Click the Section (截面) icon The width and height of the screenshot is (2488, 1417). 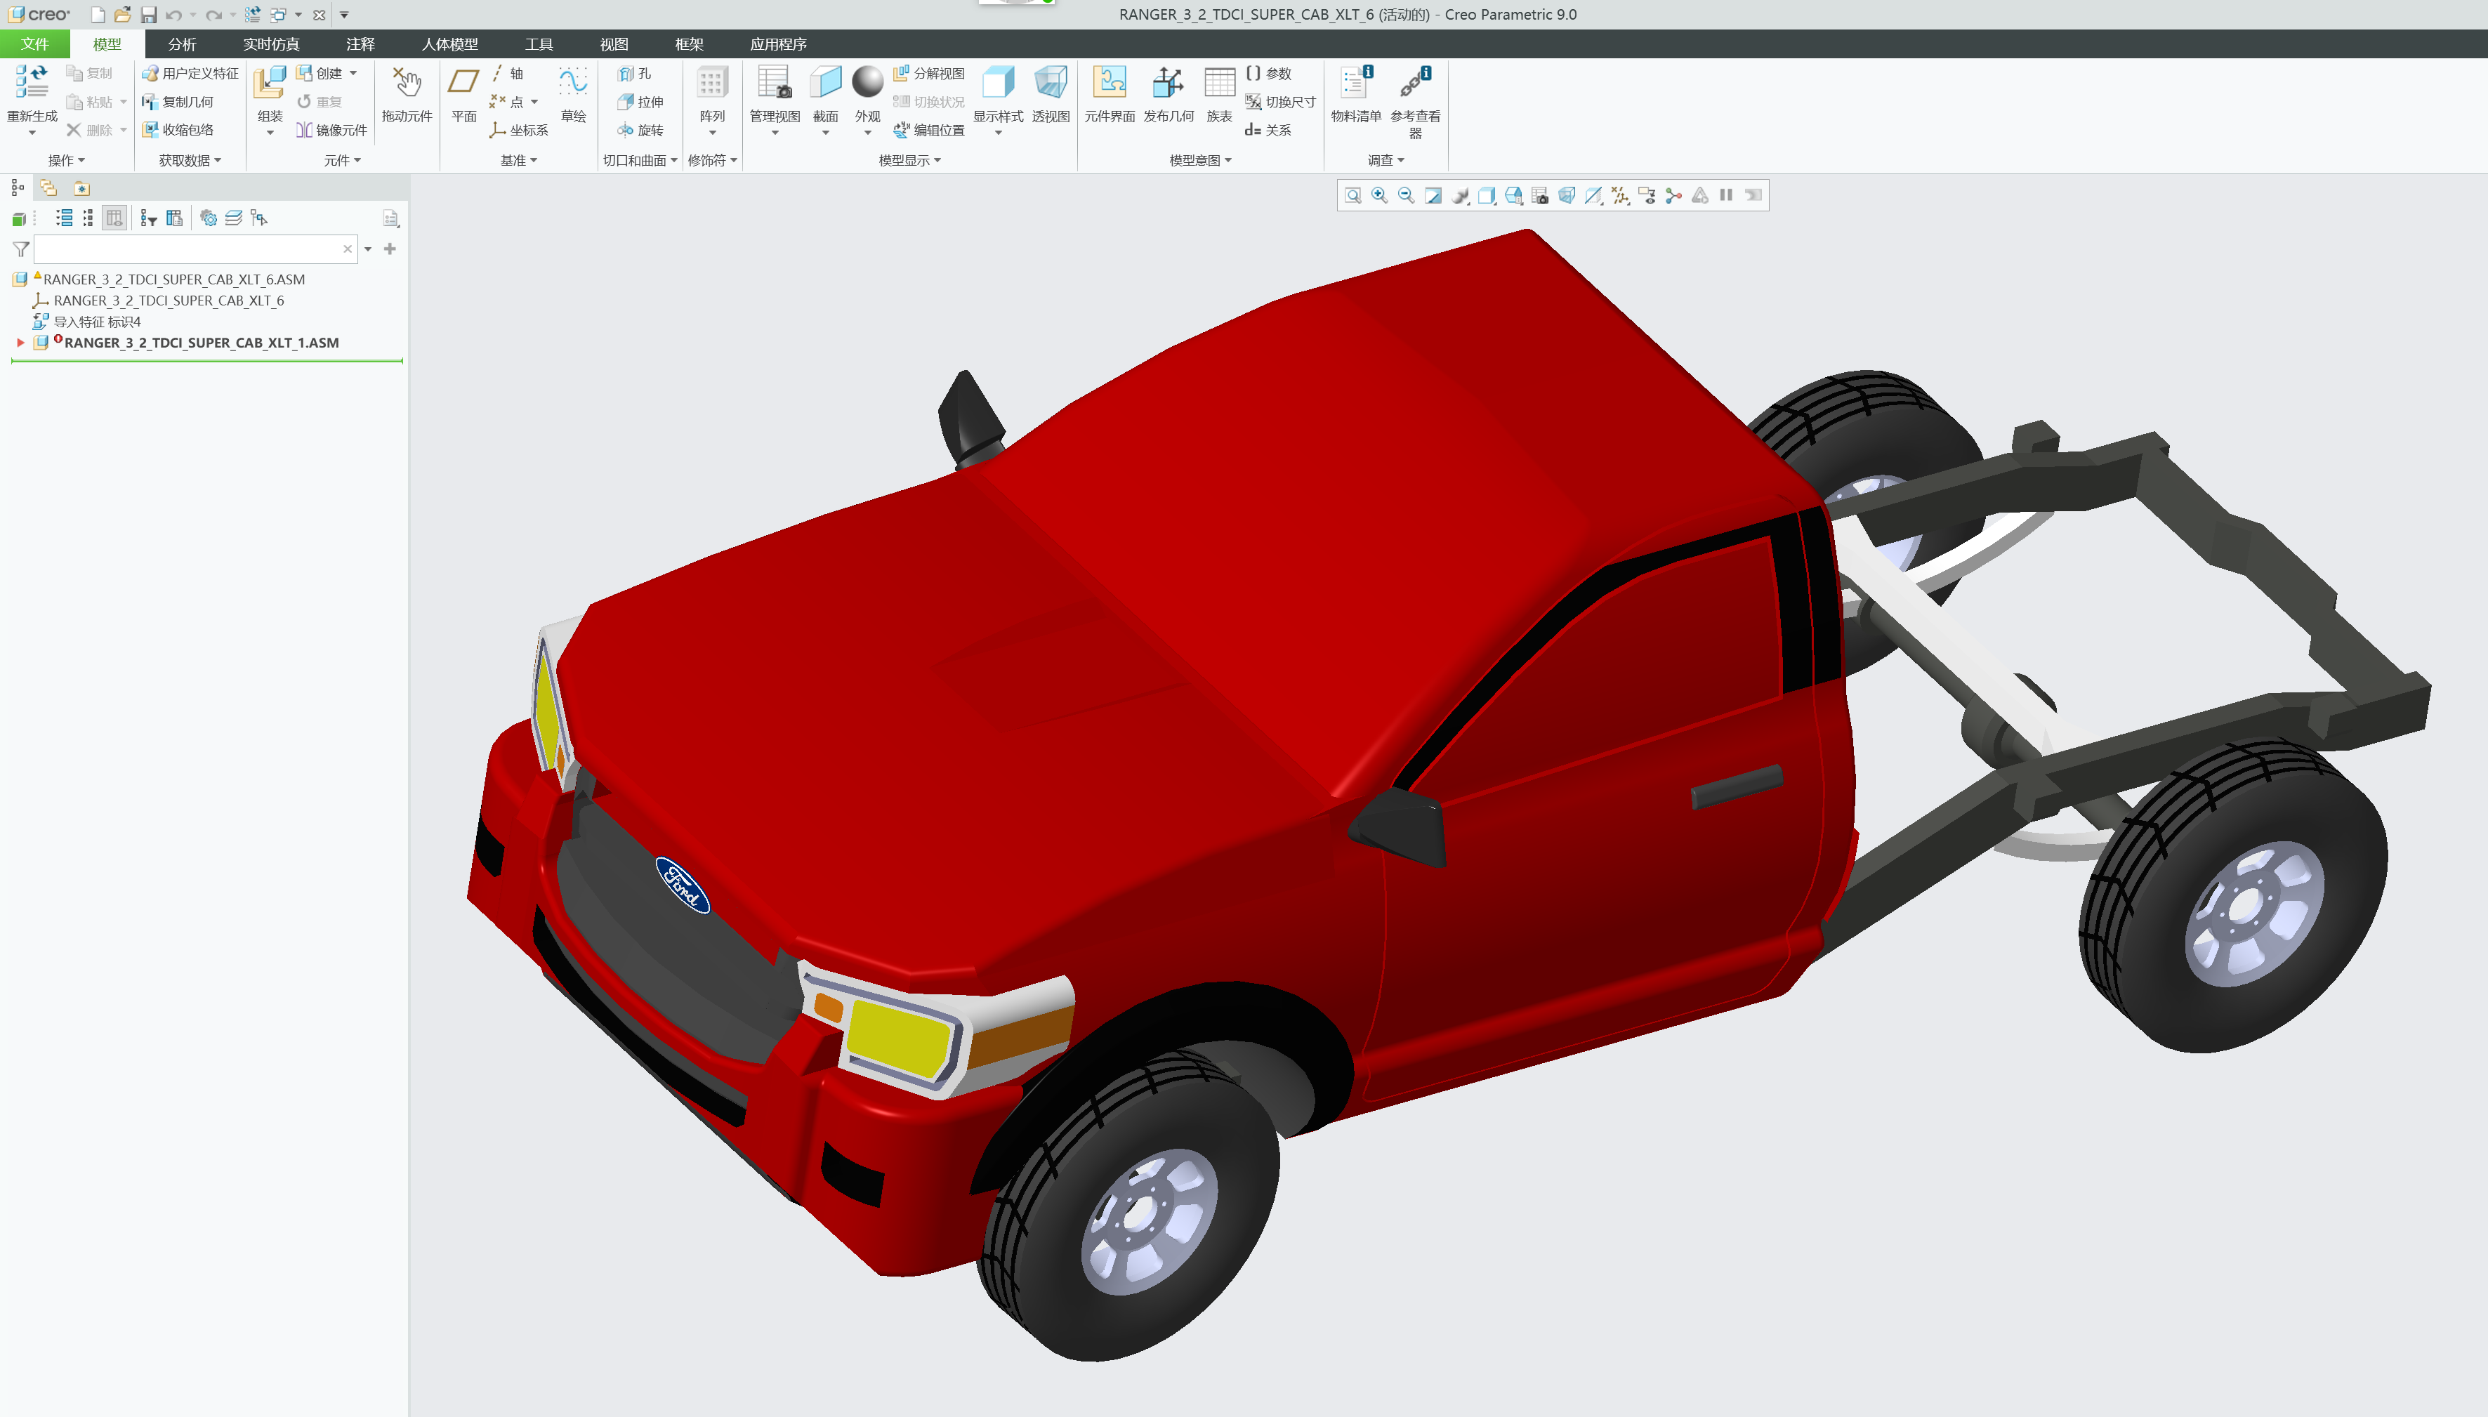click(x=824, y=84)
